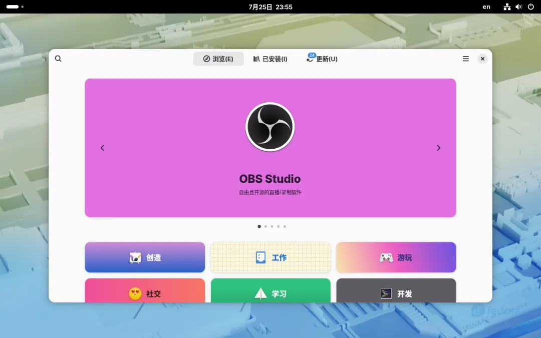Screen dimensions: 541x338
Task: Open the hamburger main menu
Action: [x=465, y=59]
